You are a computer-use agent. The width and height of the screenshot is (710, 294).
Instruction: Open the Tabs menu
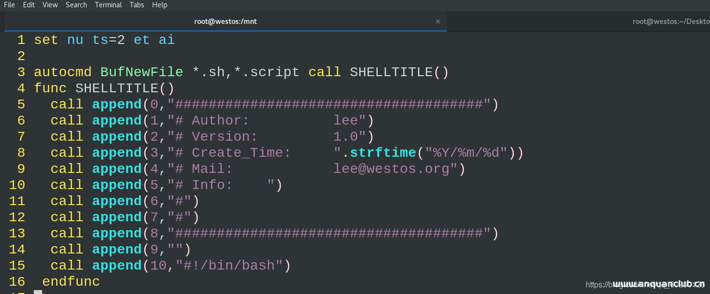pyautogui.click(x=137, y=5)
